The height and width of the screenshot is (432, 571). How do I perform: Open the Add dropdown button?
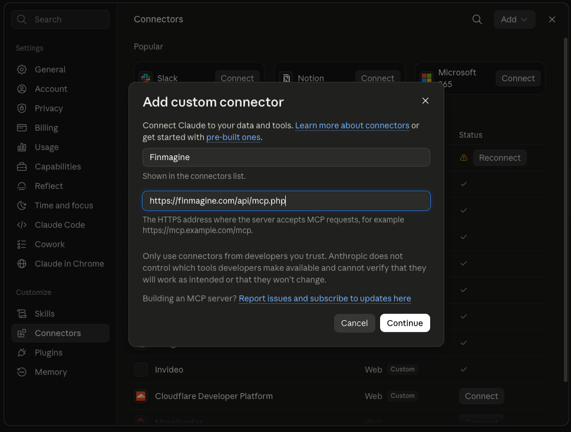tap(514, 19)
